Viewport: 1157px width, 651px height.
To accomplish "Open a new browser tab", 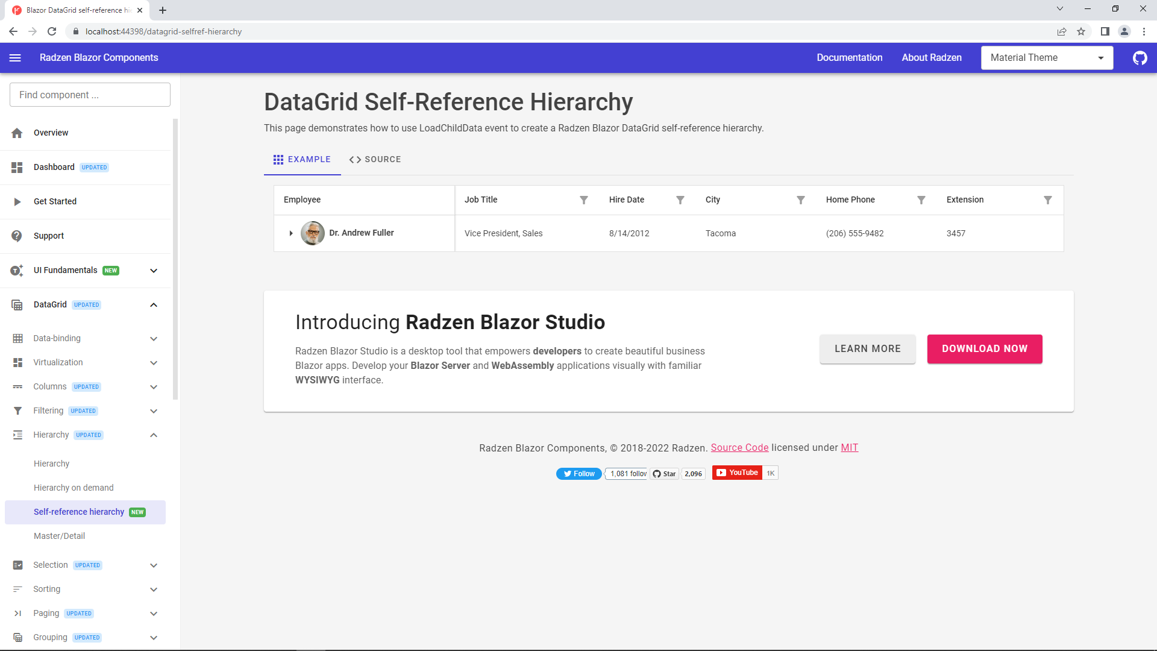I will [x=163, y=10].
